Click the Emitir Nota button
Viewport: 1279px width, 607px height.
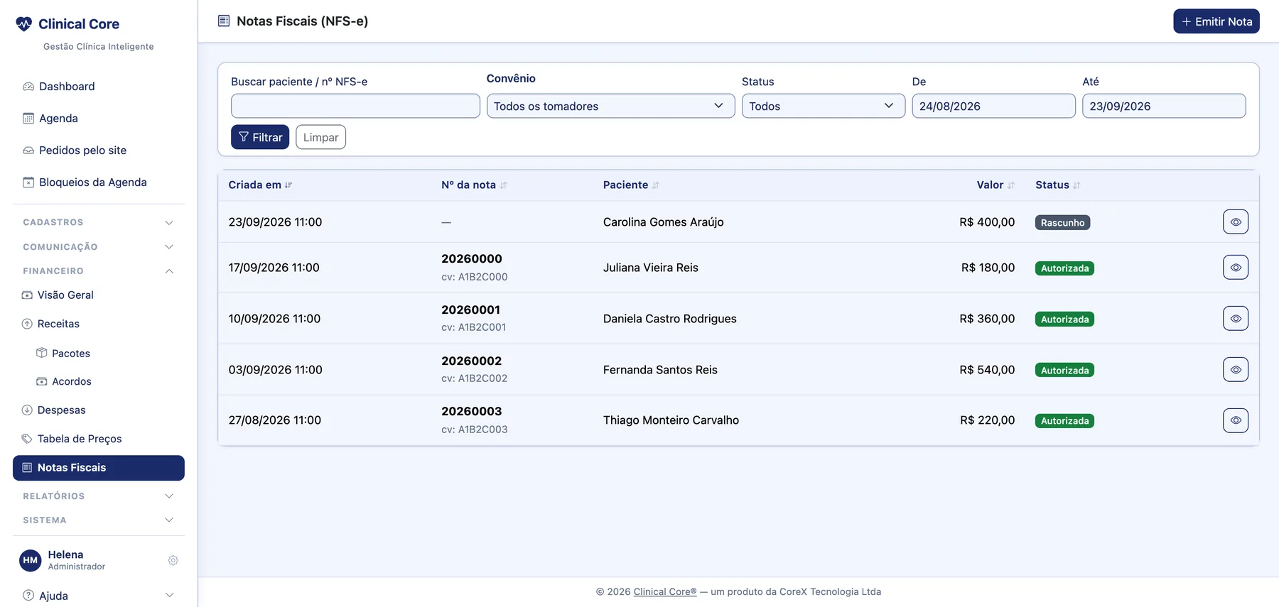[1216, 21]
